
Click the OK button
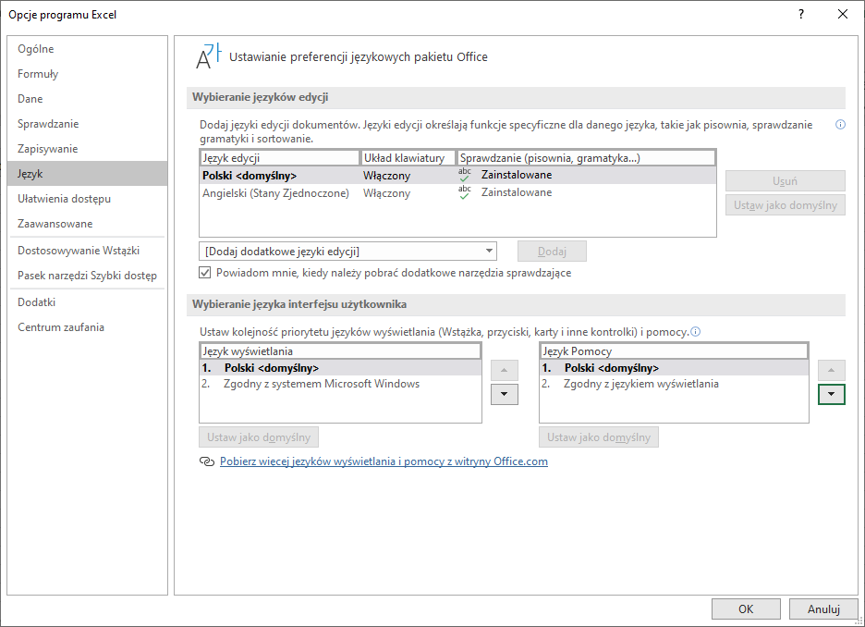pos(746,609)
